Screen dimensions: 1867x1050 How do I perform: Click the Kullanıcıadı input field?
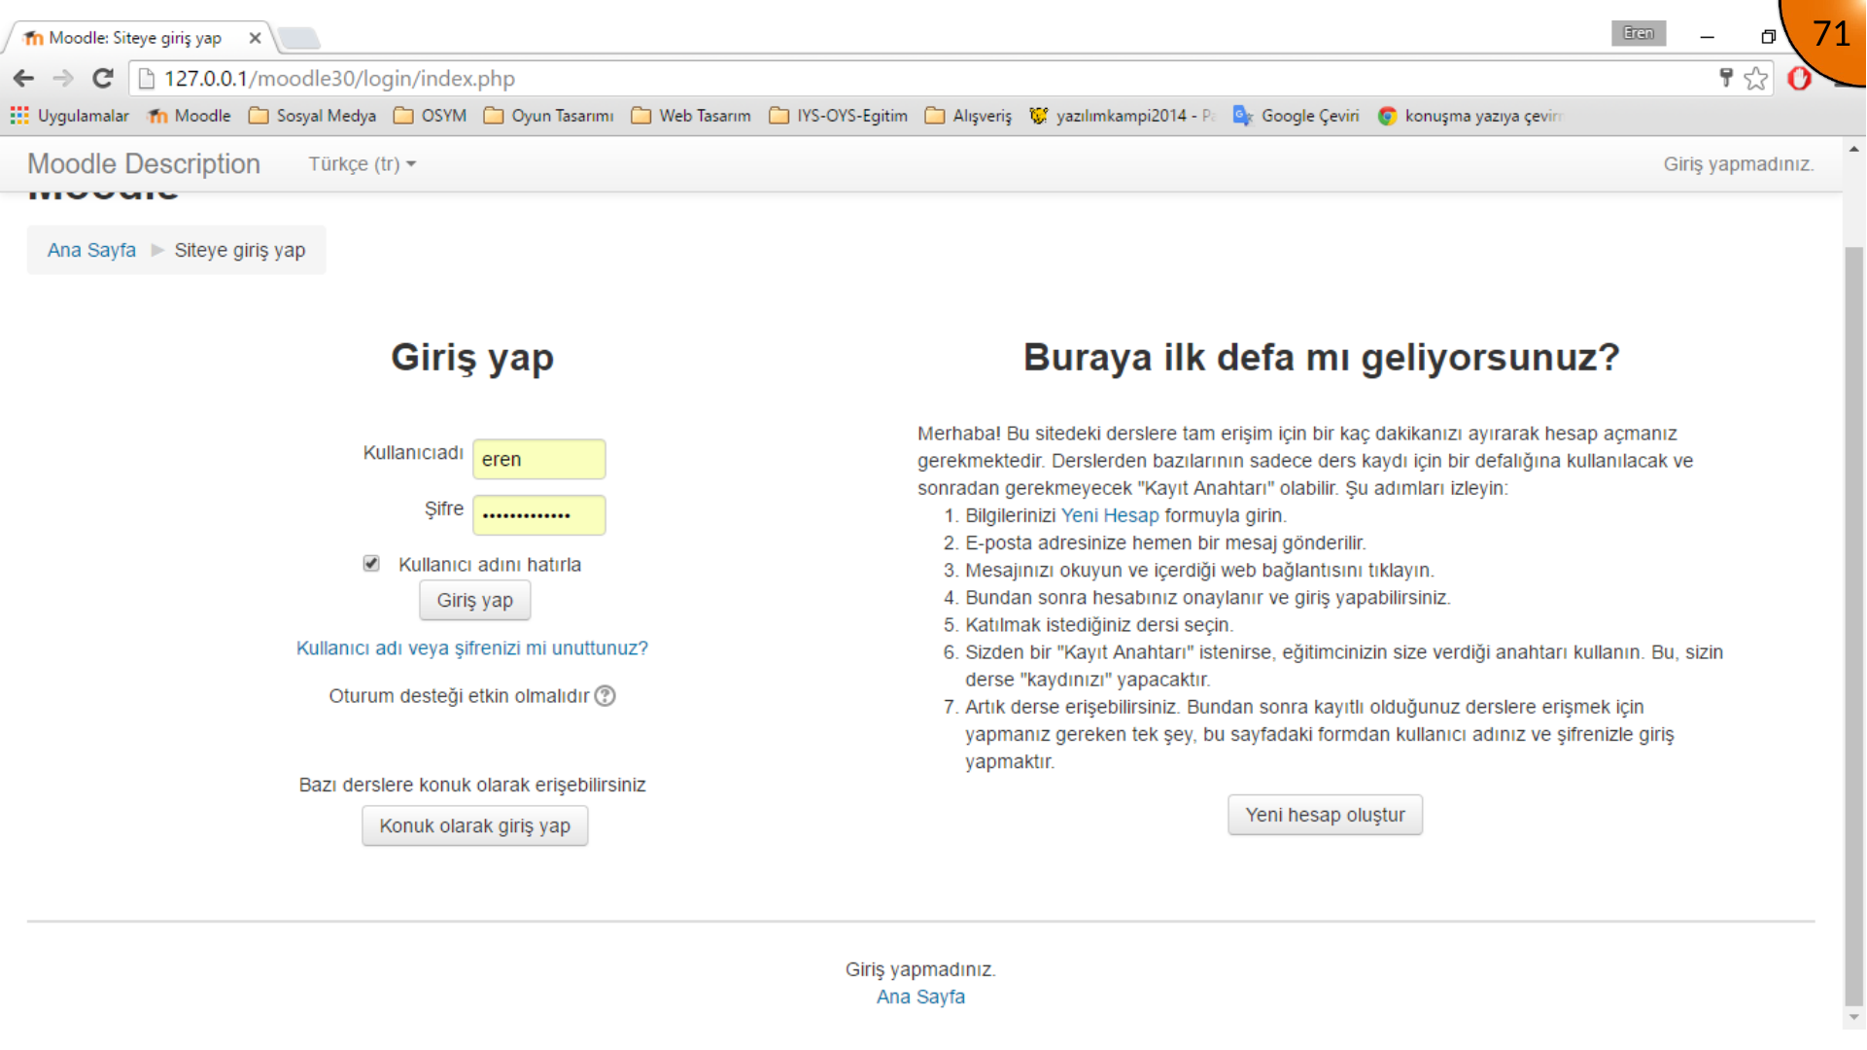(538, 459)
